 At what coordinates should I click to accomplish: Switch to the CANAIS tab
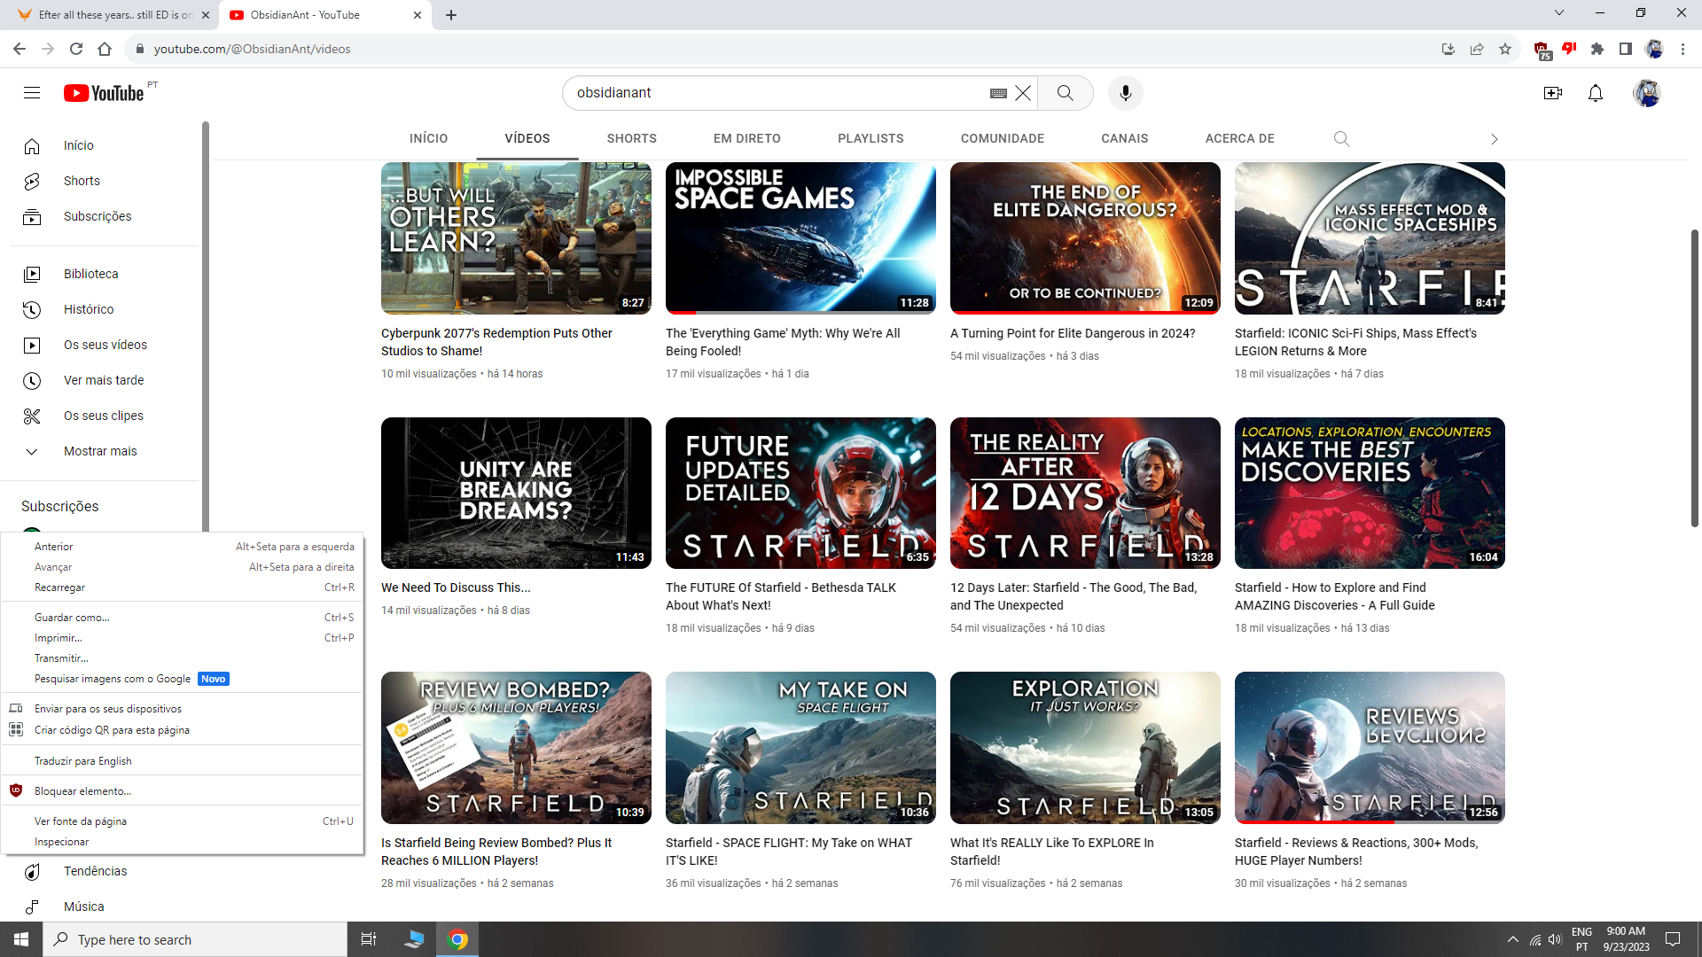pyautogui.click(x=1124, y=139)
